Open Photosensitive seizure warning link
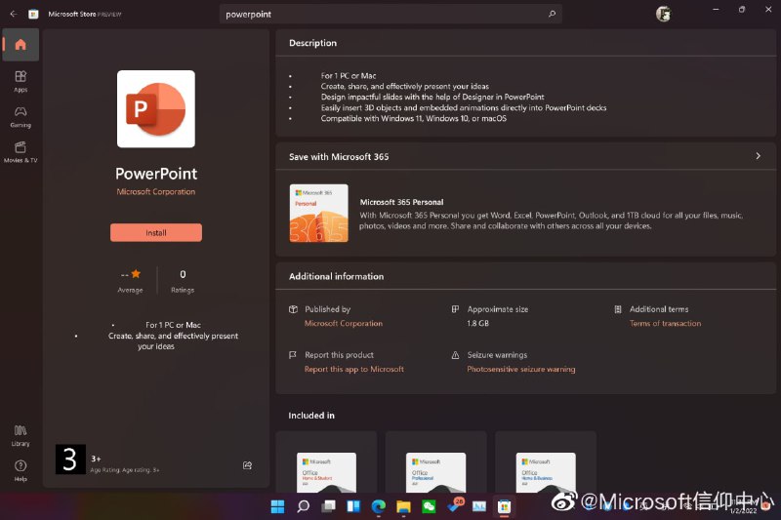The width and height of the screenshot is (781, 520). coord(521,369)
